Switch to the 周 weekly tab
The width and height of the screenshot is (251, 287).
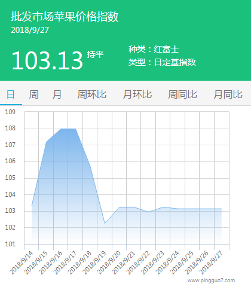click(33, 94)
